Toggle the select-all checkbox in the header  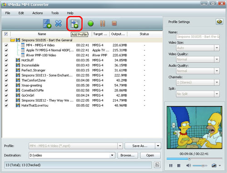[6, 34]
